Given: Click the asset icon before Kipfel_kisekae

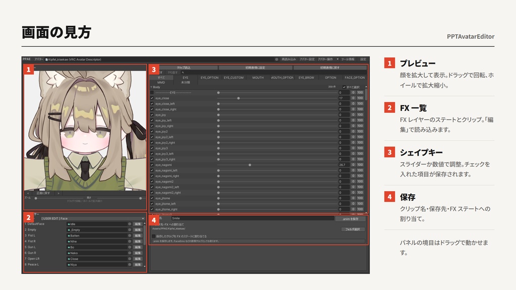Looking at the screenshot, I should click(46, 59).
